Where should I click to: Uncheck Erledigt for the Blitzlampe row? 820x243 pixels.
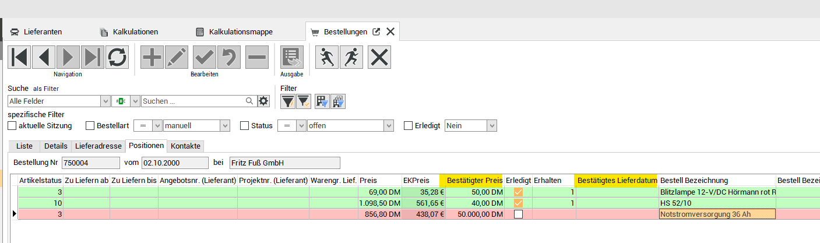coord(518,191)
